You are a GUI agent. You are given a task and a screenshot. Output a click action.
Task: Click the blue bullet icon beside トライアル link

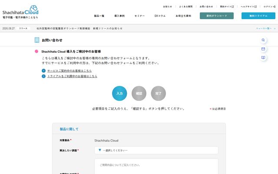[43, 76]
